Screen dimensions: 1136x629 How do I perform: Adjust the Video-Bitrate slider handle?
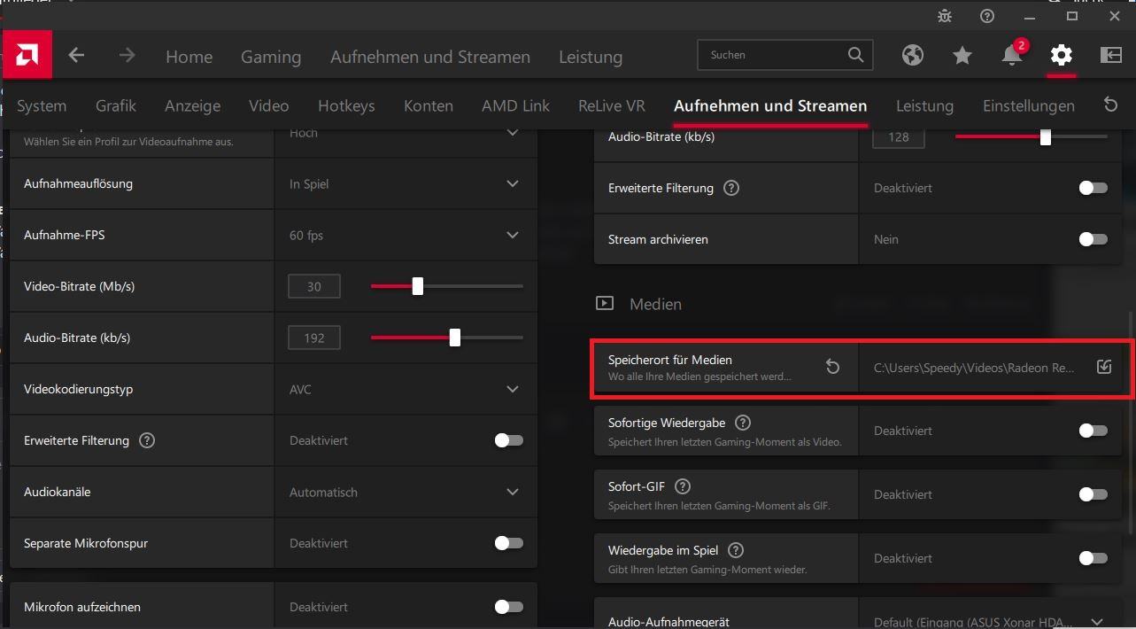pos(418,286)
